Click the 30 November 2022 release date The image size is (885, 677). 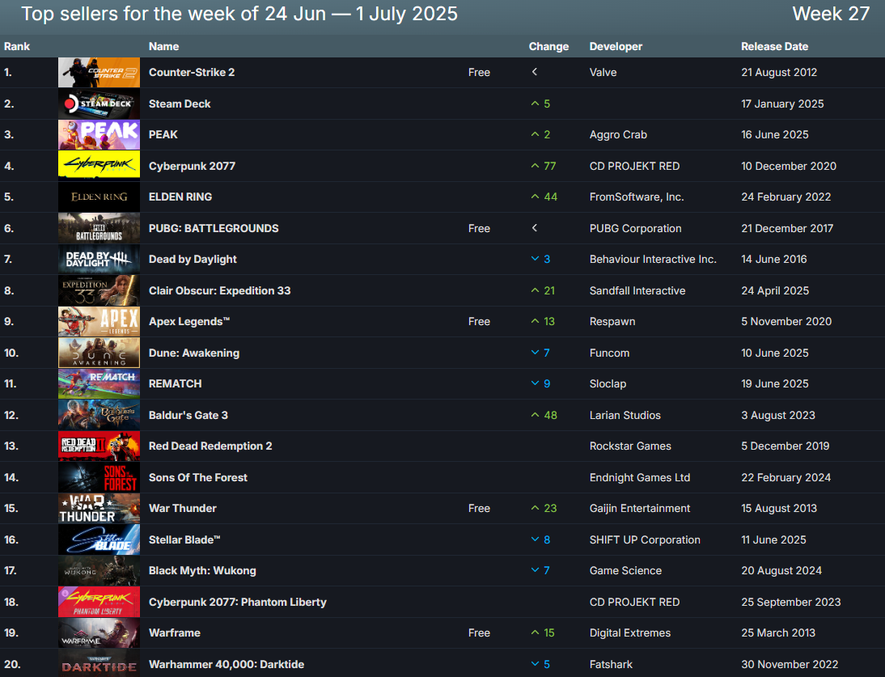pos(790,665)
